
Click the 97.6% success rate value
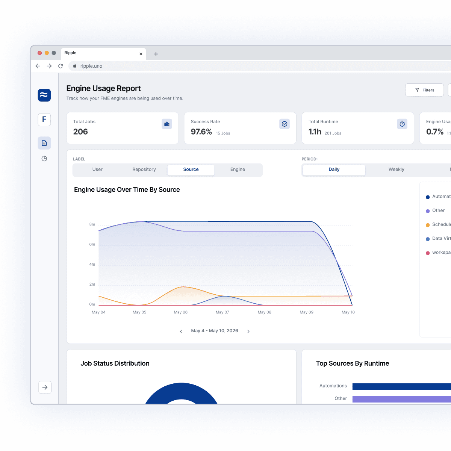point(201,132)
